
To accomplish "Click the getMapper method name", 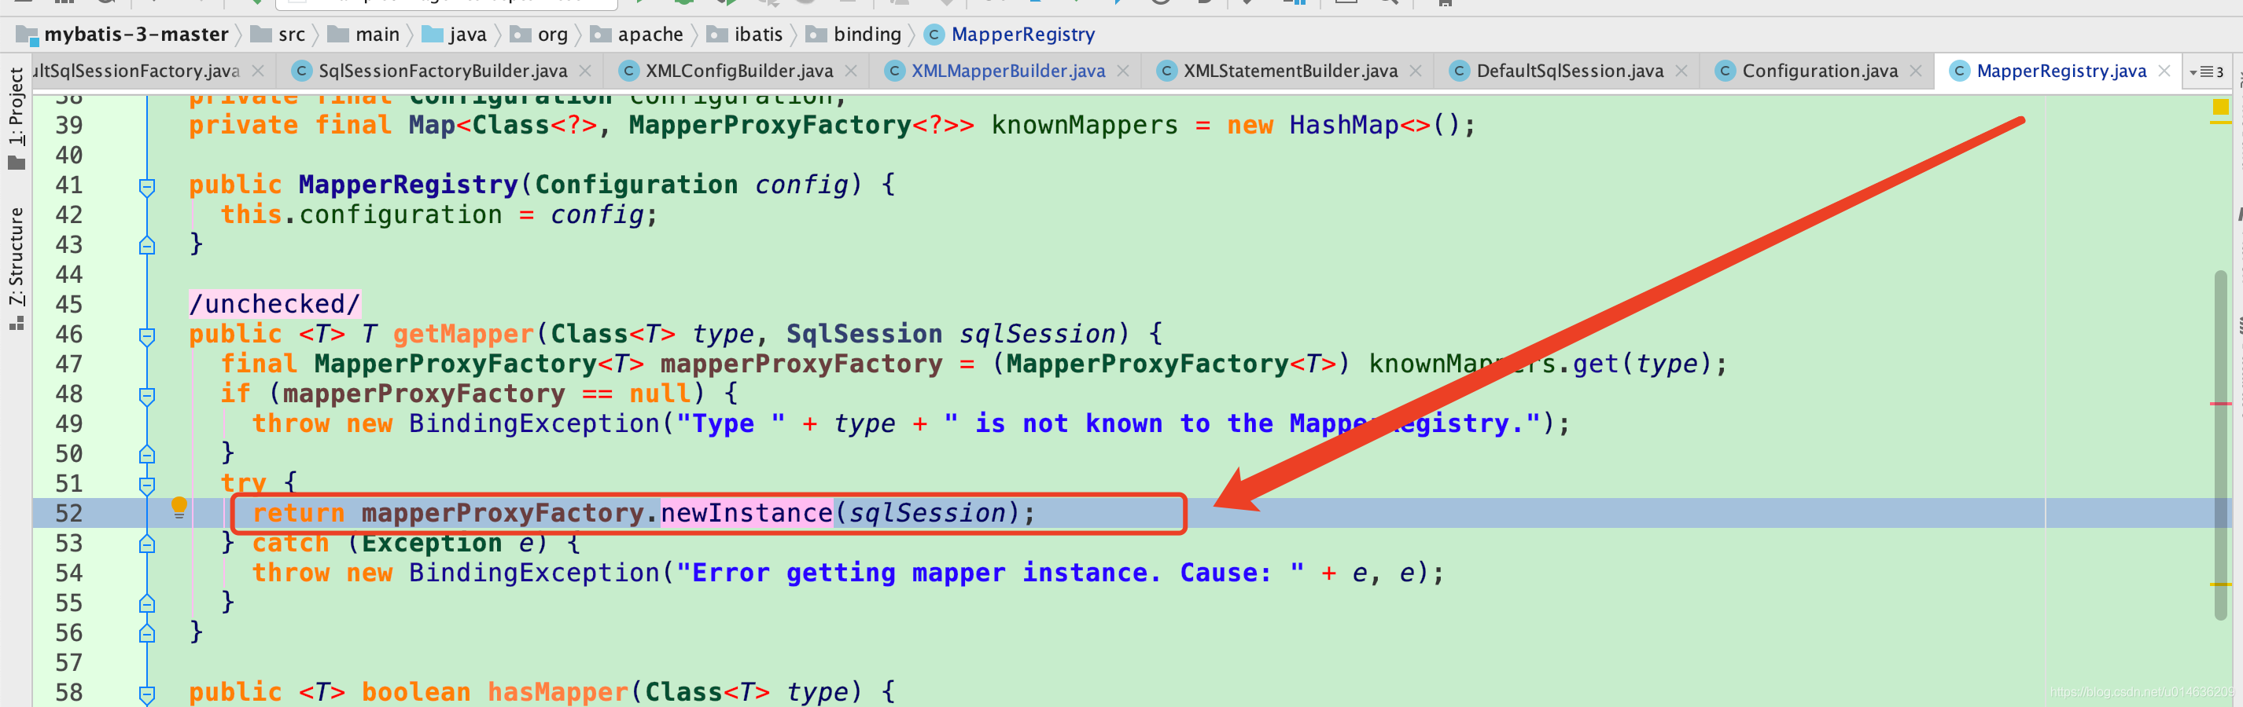I will pos(462,334).
